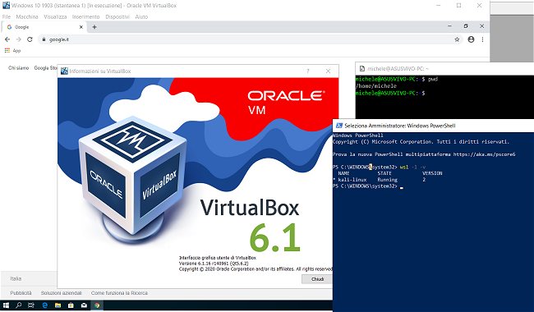Launch Microsoft Edge from the taskbar

pos(44,305)
